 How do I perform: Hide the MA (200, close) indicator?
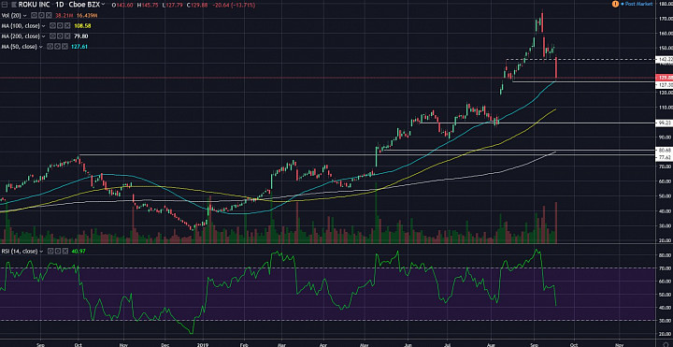coord(52,36)
